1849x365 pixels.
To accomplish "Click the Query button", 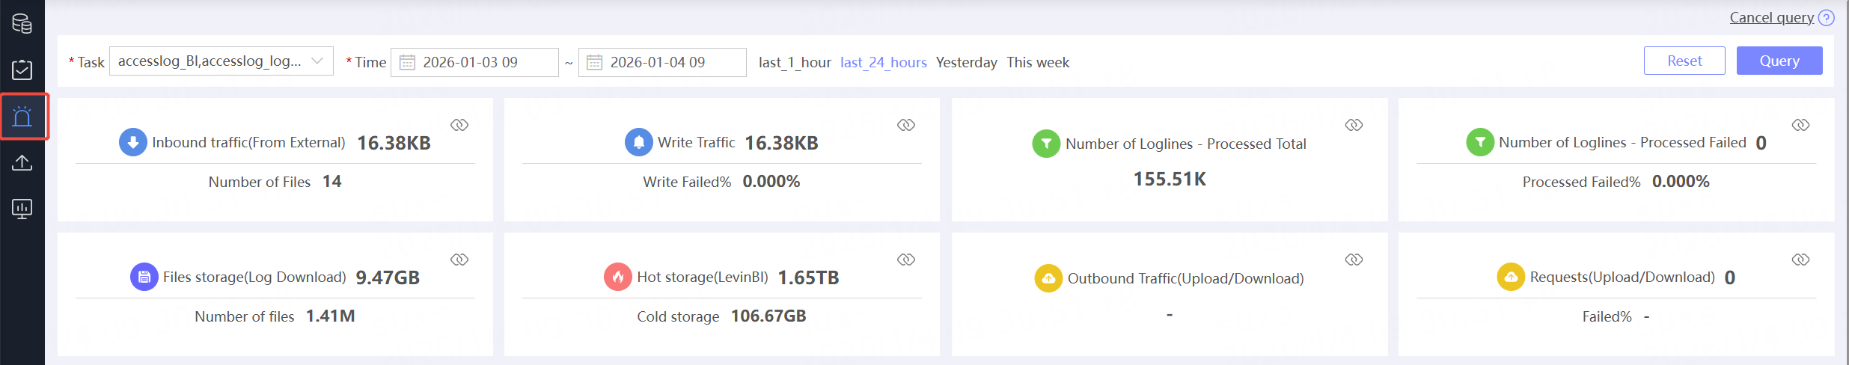I will (1779, 61).
